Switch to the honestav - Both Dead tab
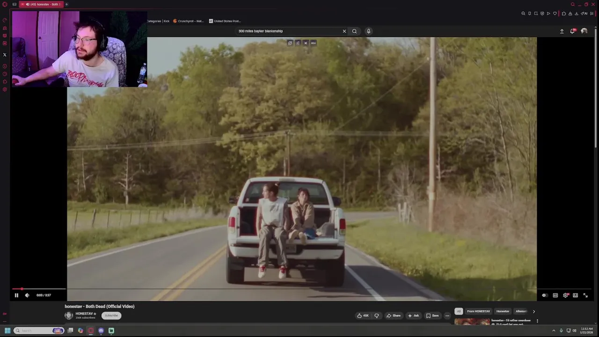This screenshot has width=599, height=337. point(41,4)
